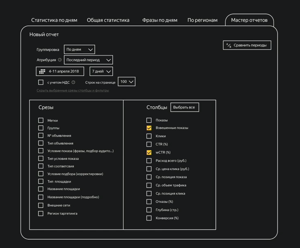Tick the Регион таргетинга checkbox
This screenshot has height=248, width=300.
[x=41, y=214]
